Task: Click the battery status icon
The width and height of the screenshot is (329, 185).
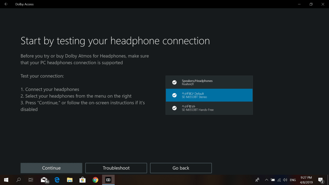Action: 273,180
